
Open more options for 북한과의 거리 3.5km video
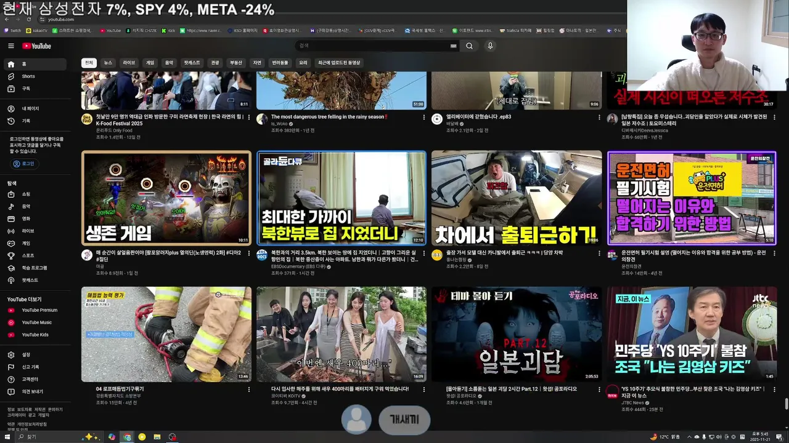coord(423,253)
